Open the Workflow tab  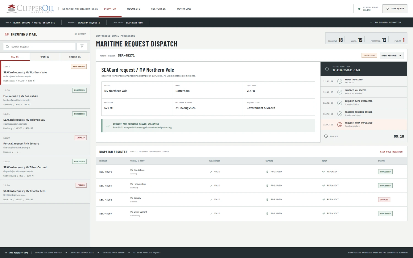[x=184, y=9]
